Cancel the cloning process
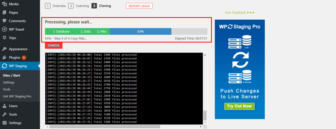 click(x=53, y=45)
